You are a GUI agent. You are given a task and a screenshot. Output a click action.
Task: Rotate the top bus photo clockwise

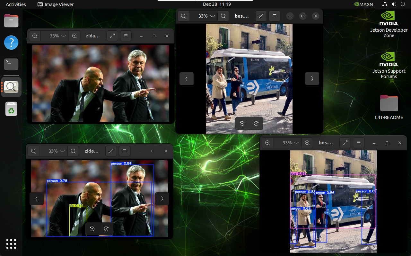click(x=256, y=124)
